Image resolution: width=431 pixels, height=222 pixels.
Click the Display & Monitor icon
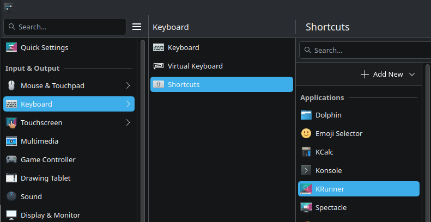(11, 215)
